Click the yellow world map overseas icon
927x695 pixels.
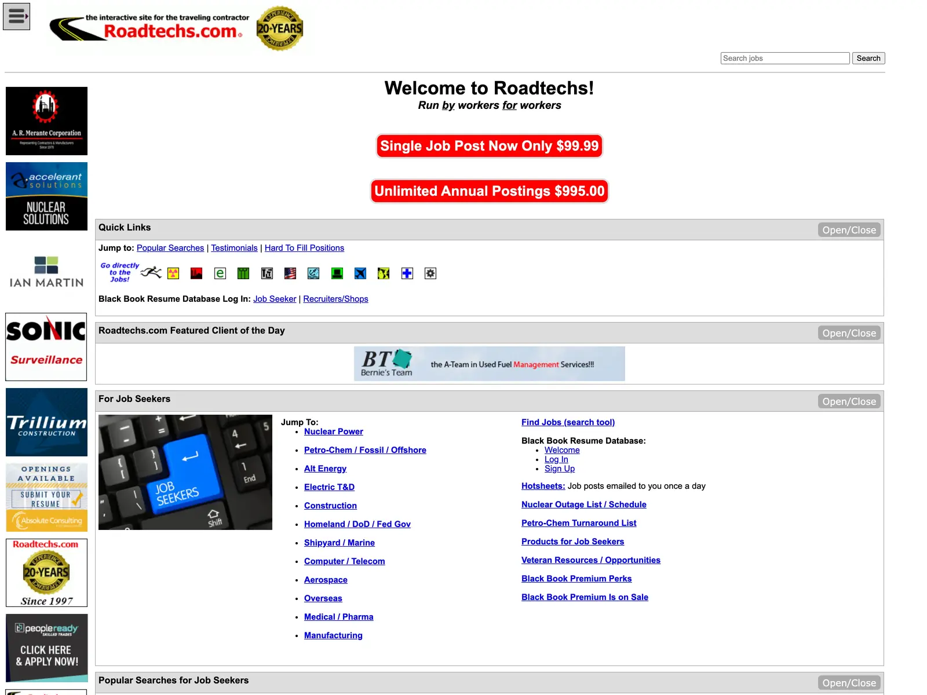point(384,273)
